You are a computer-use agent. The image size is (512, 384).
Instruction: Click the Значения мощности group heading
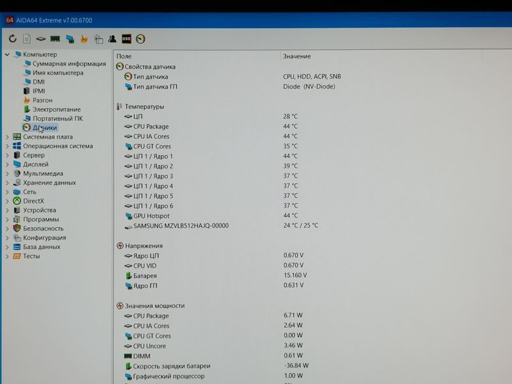coord(154,306)
